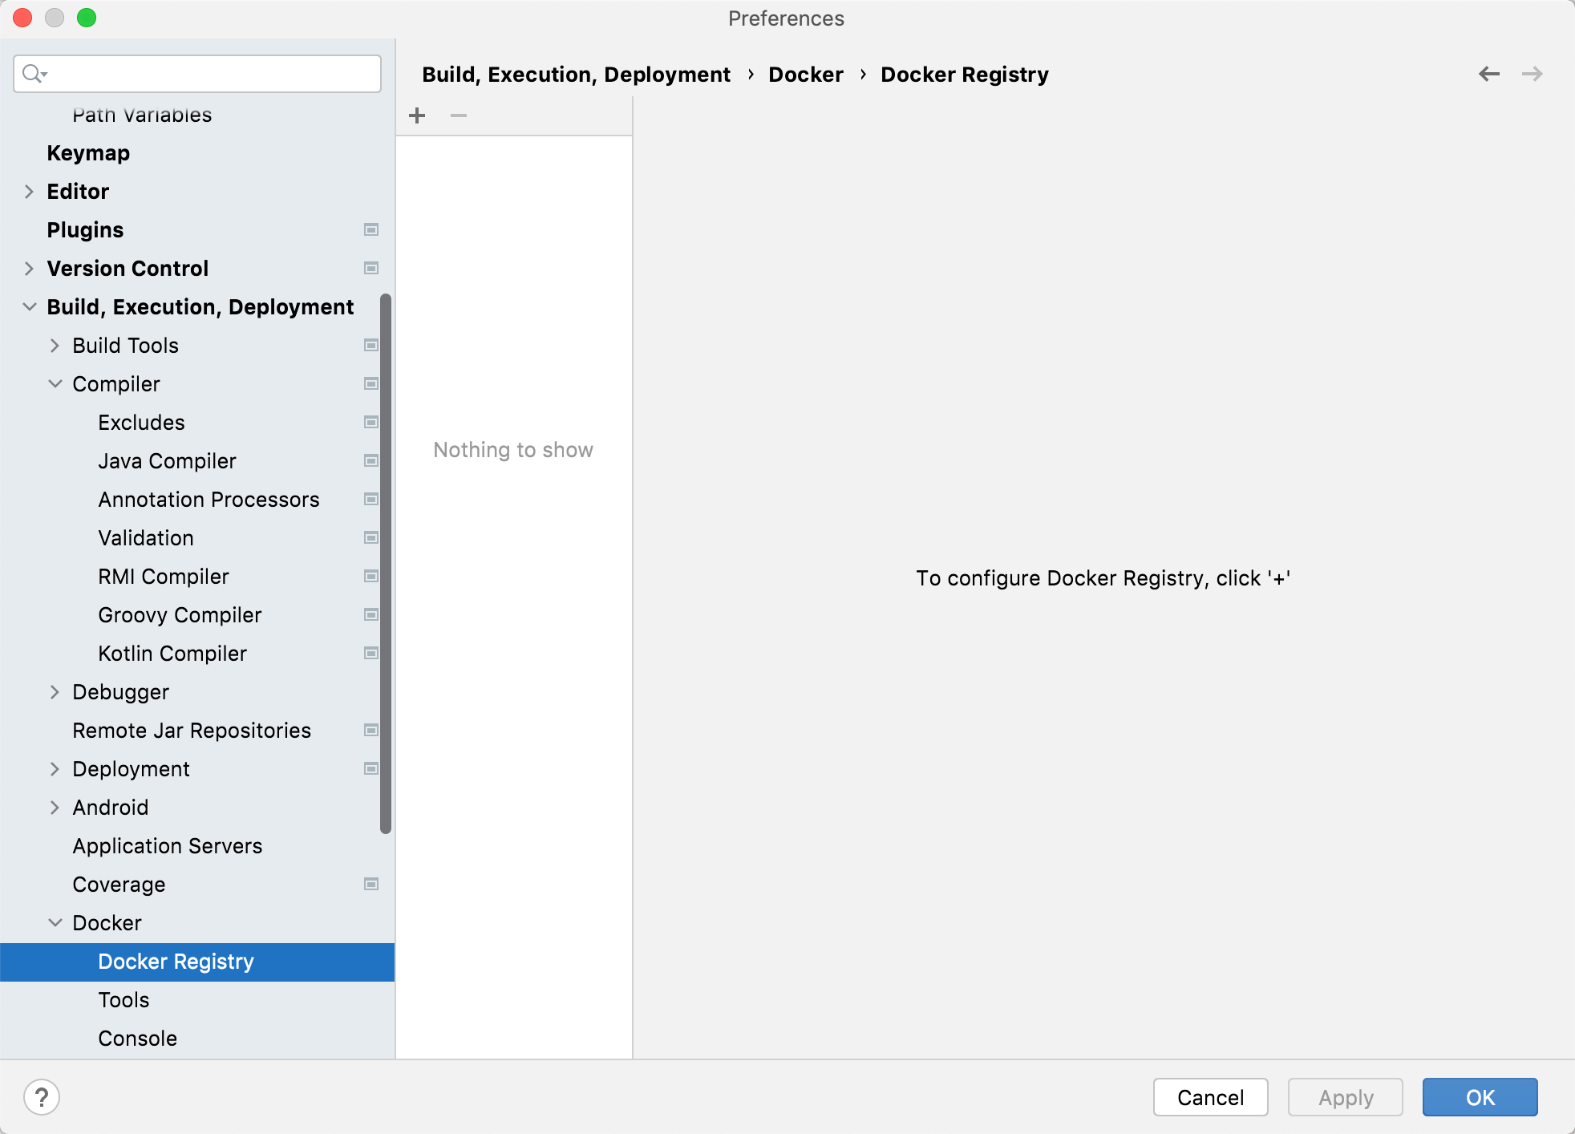Click project-level icon beside Remote Jar Repositories

coord(371,731)
